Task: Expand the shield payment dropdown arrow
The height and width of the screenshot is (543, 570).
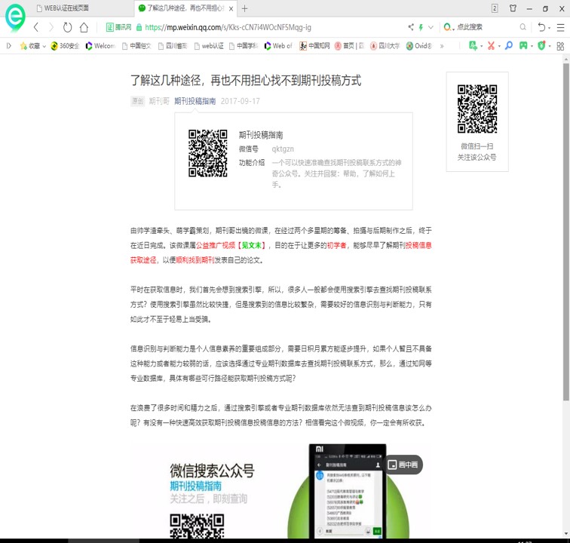Action: pos(550,46)
